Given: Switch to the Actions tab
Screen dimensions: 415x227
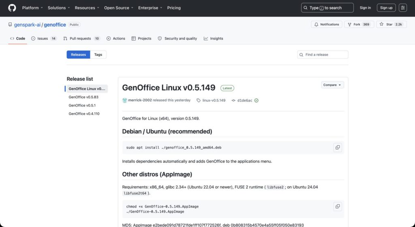Looking at the screenshot, I should pos(116,38).
